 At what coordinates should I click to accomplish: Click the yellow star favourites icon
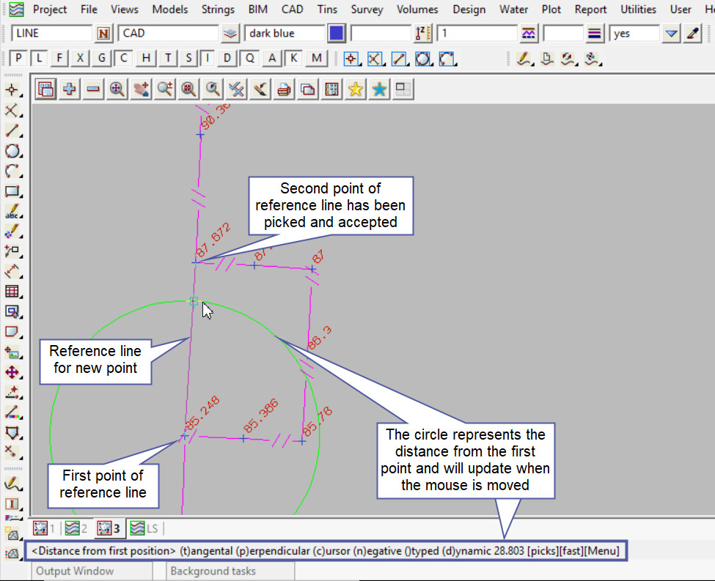pyautogui.click(x=356, y=89)
